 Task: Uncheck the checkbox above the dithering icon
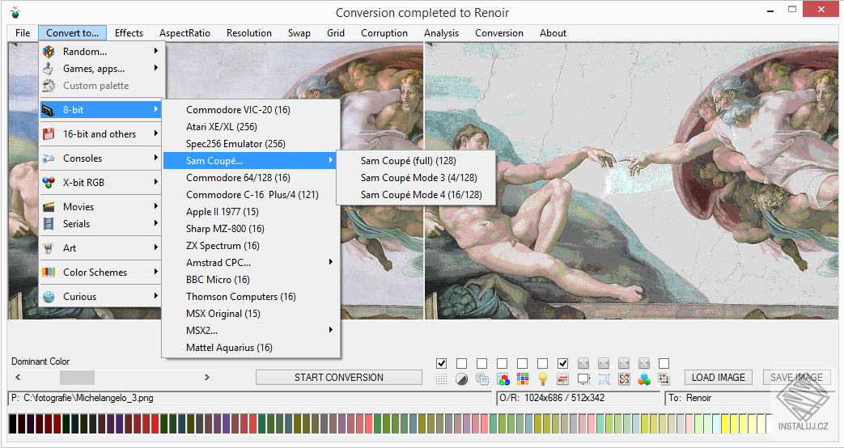(441, 363)
